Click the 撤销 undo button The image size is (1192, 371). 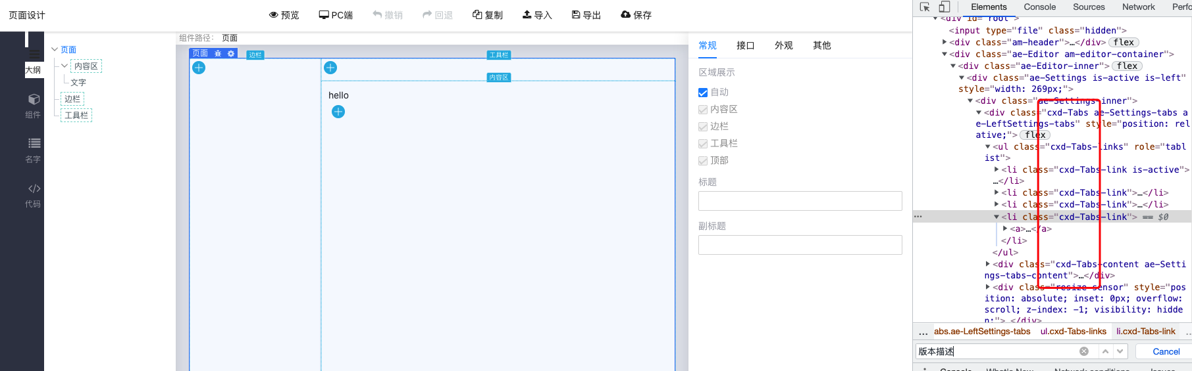[388, 14]
